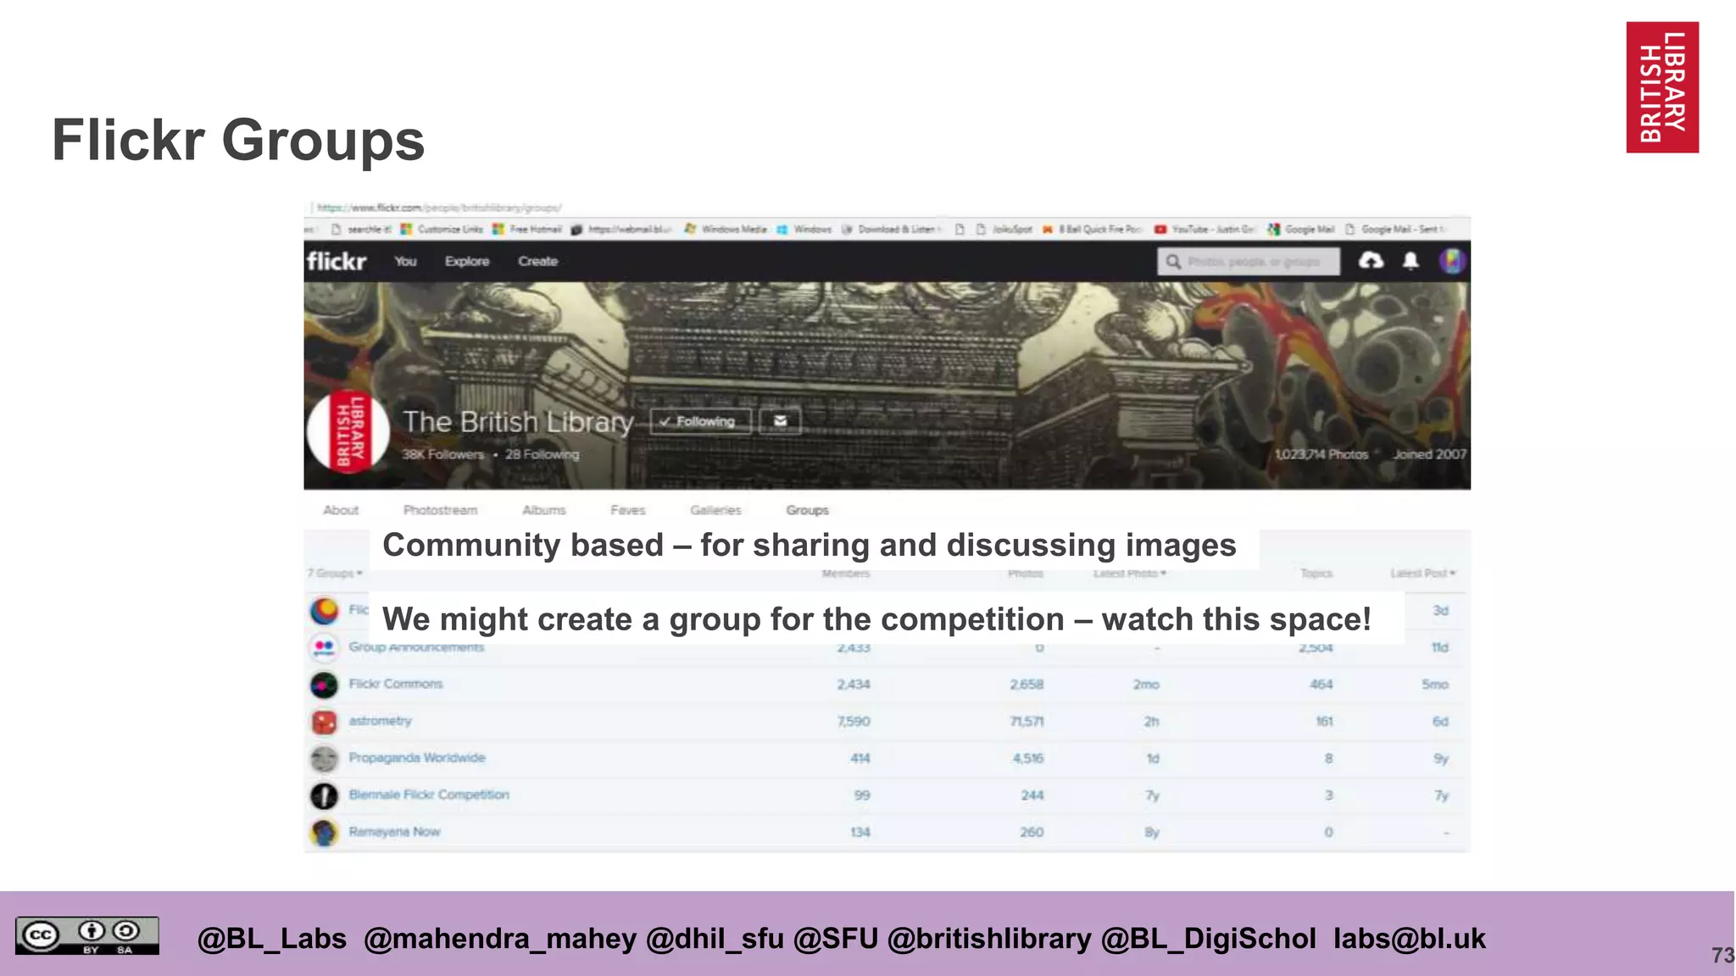Screen dimensions: 1736x976
Task: Send a message via envelope button
Action: (780, 421)
